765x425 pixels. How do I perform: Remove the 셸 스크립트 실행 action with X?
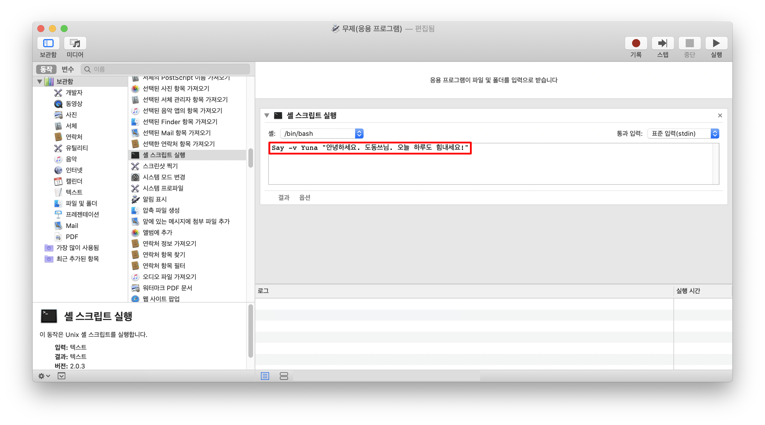point(720,115)
